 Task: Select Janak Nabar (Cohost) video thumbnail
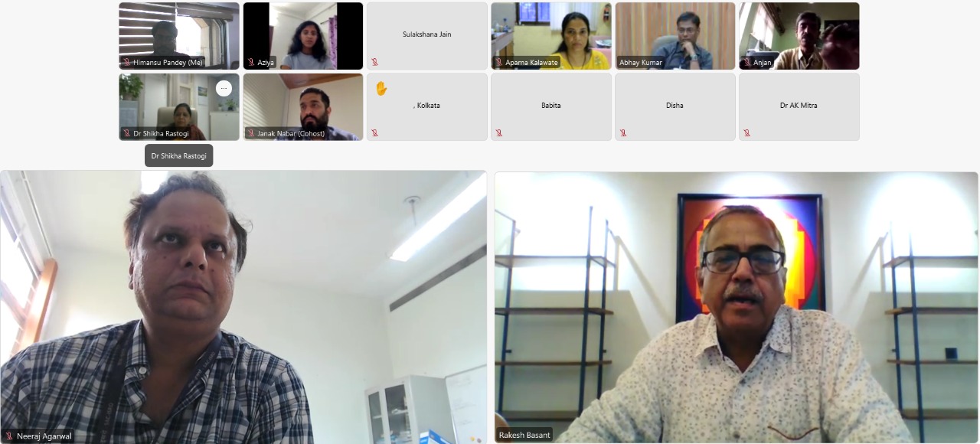303,106
